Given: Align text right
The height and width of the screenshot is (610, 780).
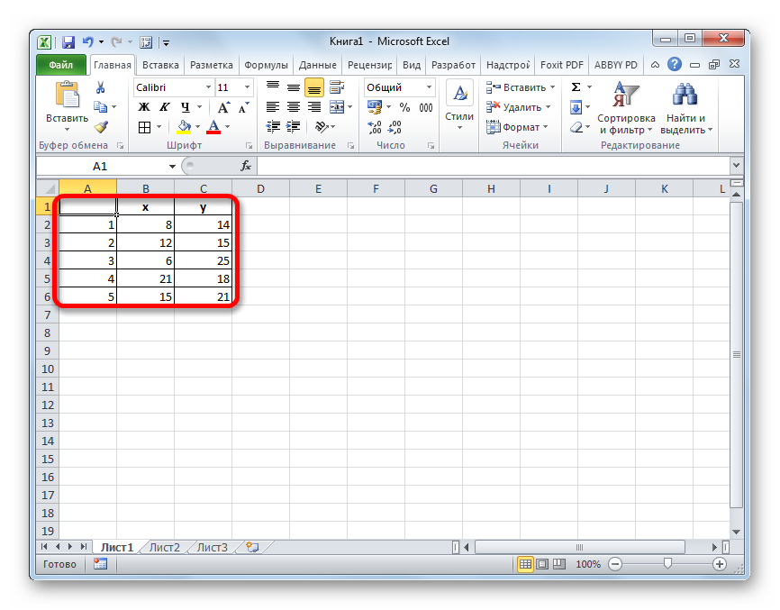Looking at the screenshot, I should [x=313, y=107].
